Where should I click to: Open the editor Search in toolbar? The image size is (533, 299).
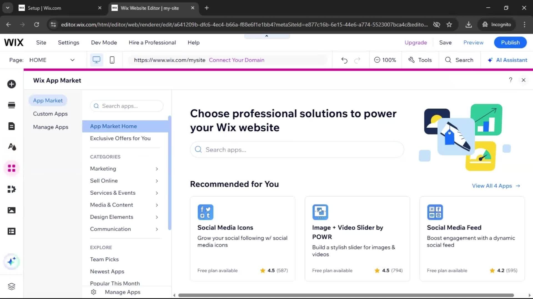point(459,60)
